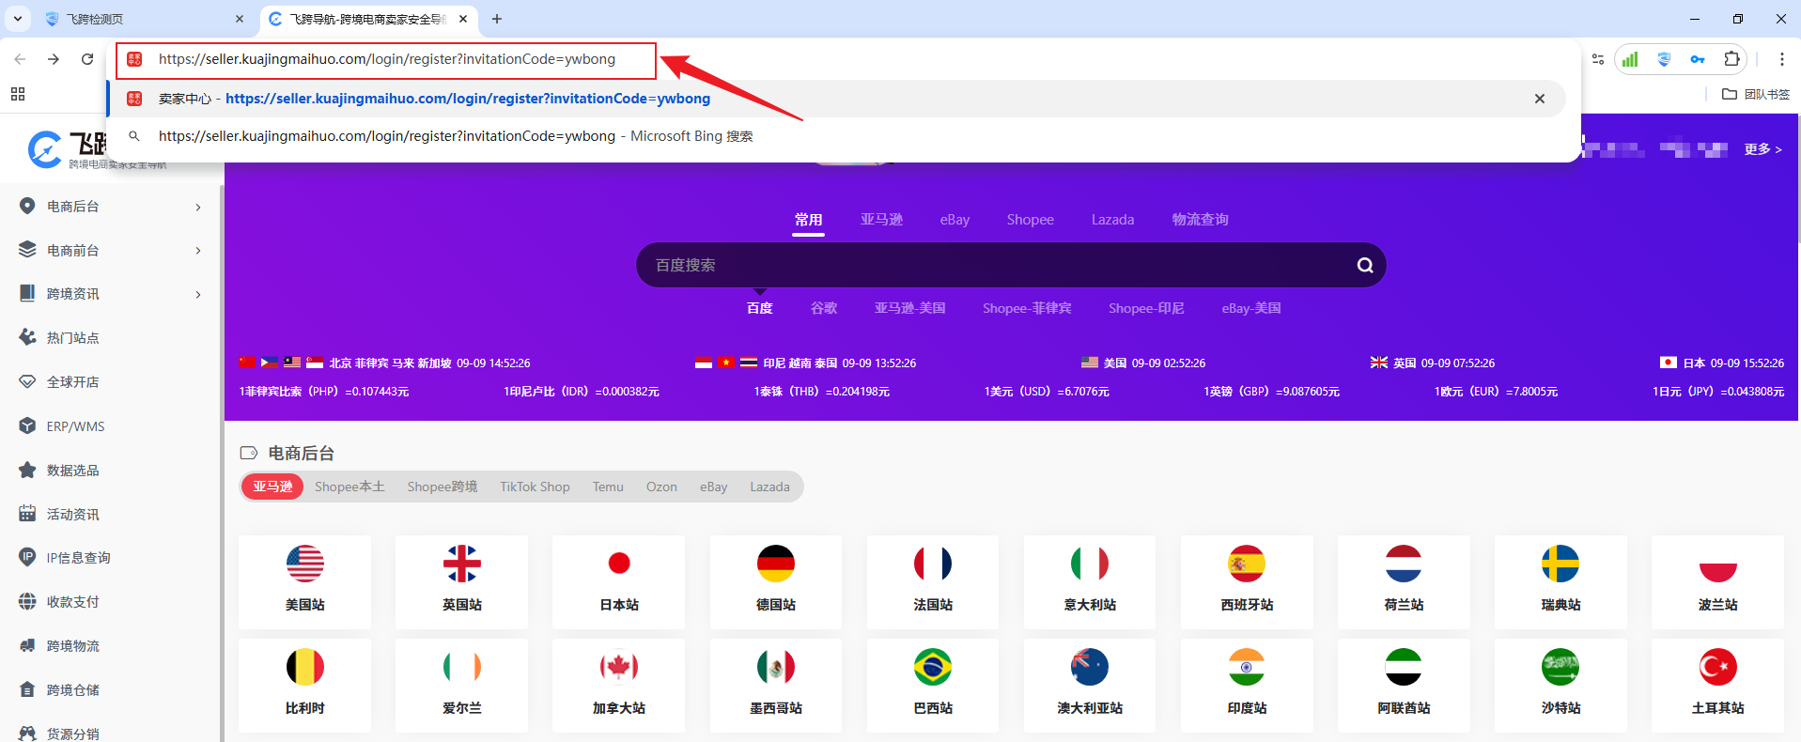
Task: Open the browser three-dot menu
Action: 1781,59
